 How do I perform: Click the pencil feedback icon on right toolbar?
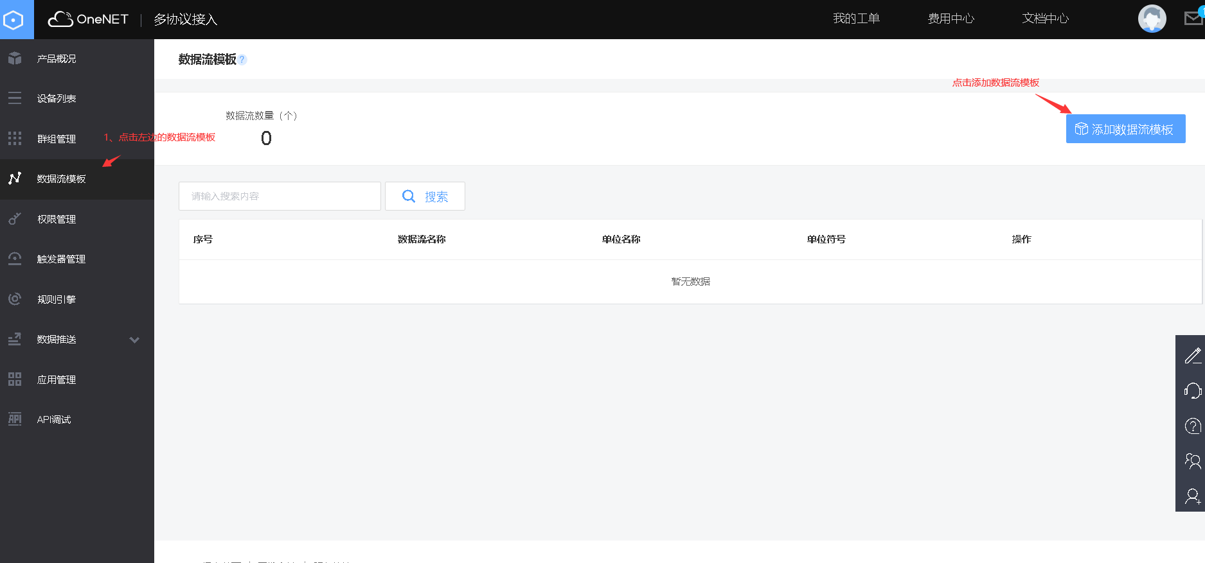tap(1193, 356)
